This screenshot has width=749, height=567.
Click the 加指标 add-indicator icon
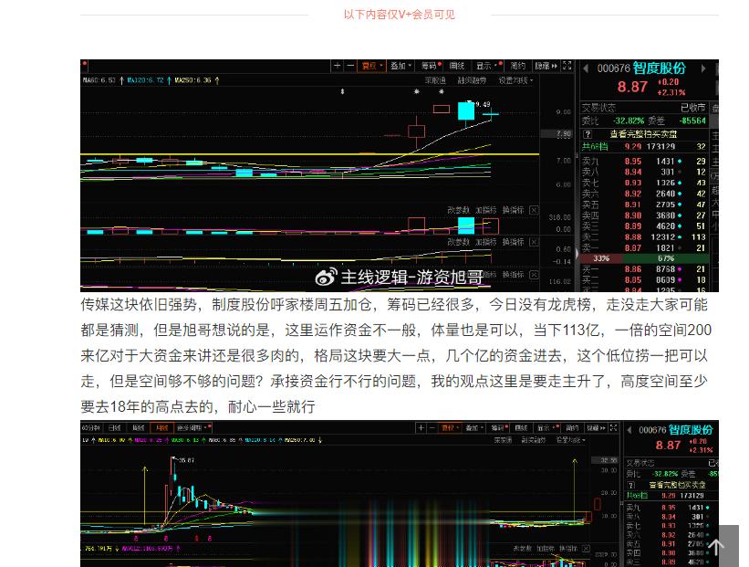(486, 210)
